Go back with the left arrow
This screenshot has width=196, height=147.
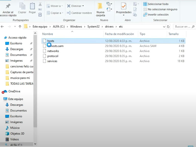pyautogui.click(x=2, y=27)
